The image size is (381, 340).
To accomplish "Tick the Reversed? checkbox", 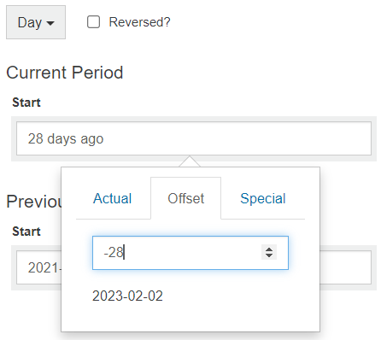I will (x=93, y=22).
